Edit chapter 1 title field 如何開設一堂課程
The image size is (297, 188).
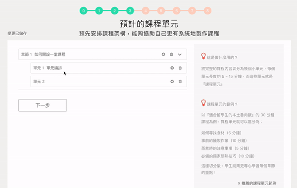click(x=49, y=54)
